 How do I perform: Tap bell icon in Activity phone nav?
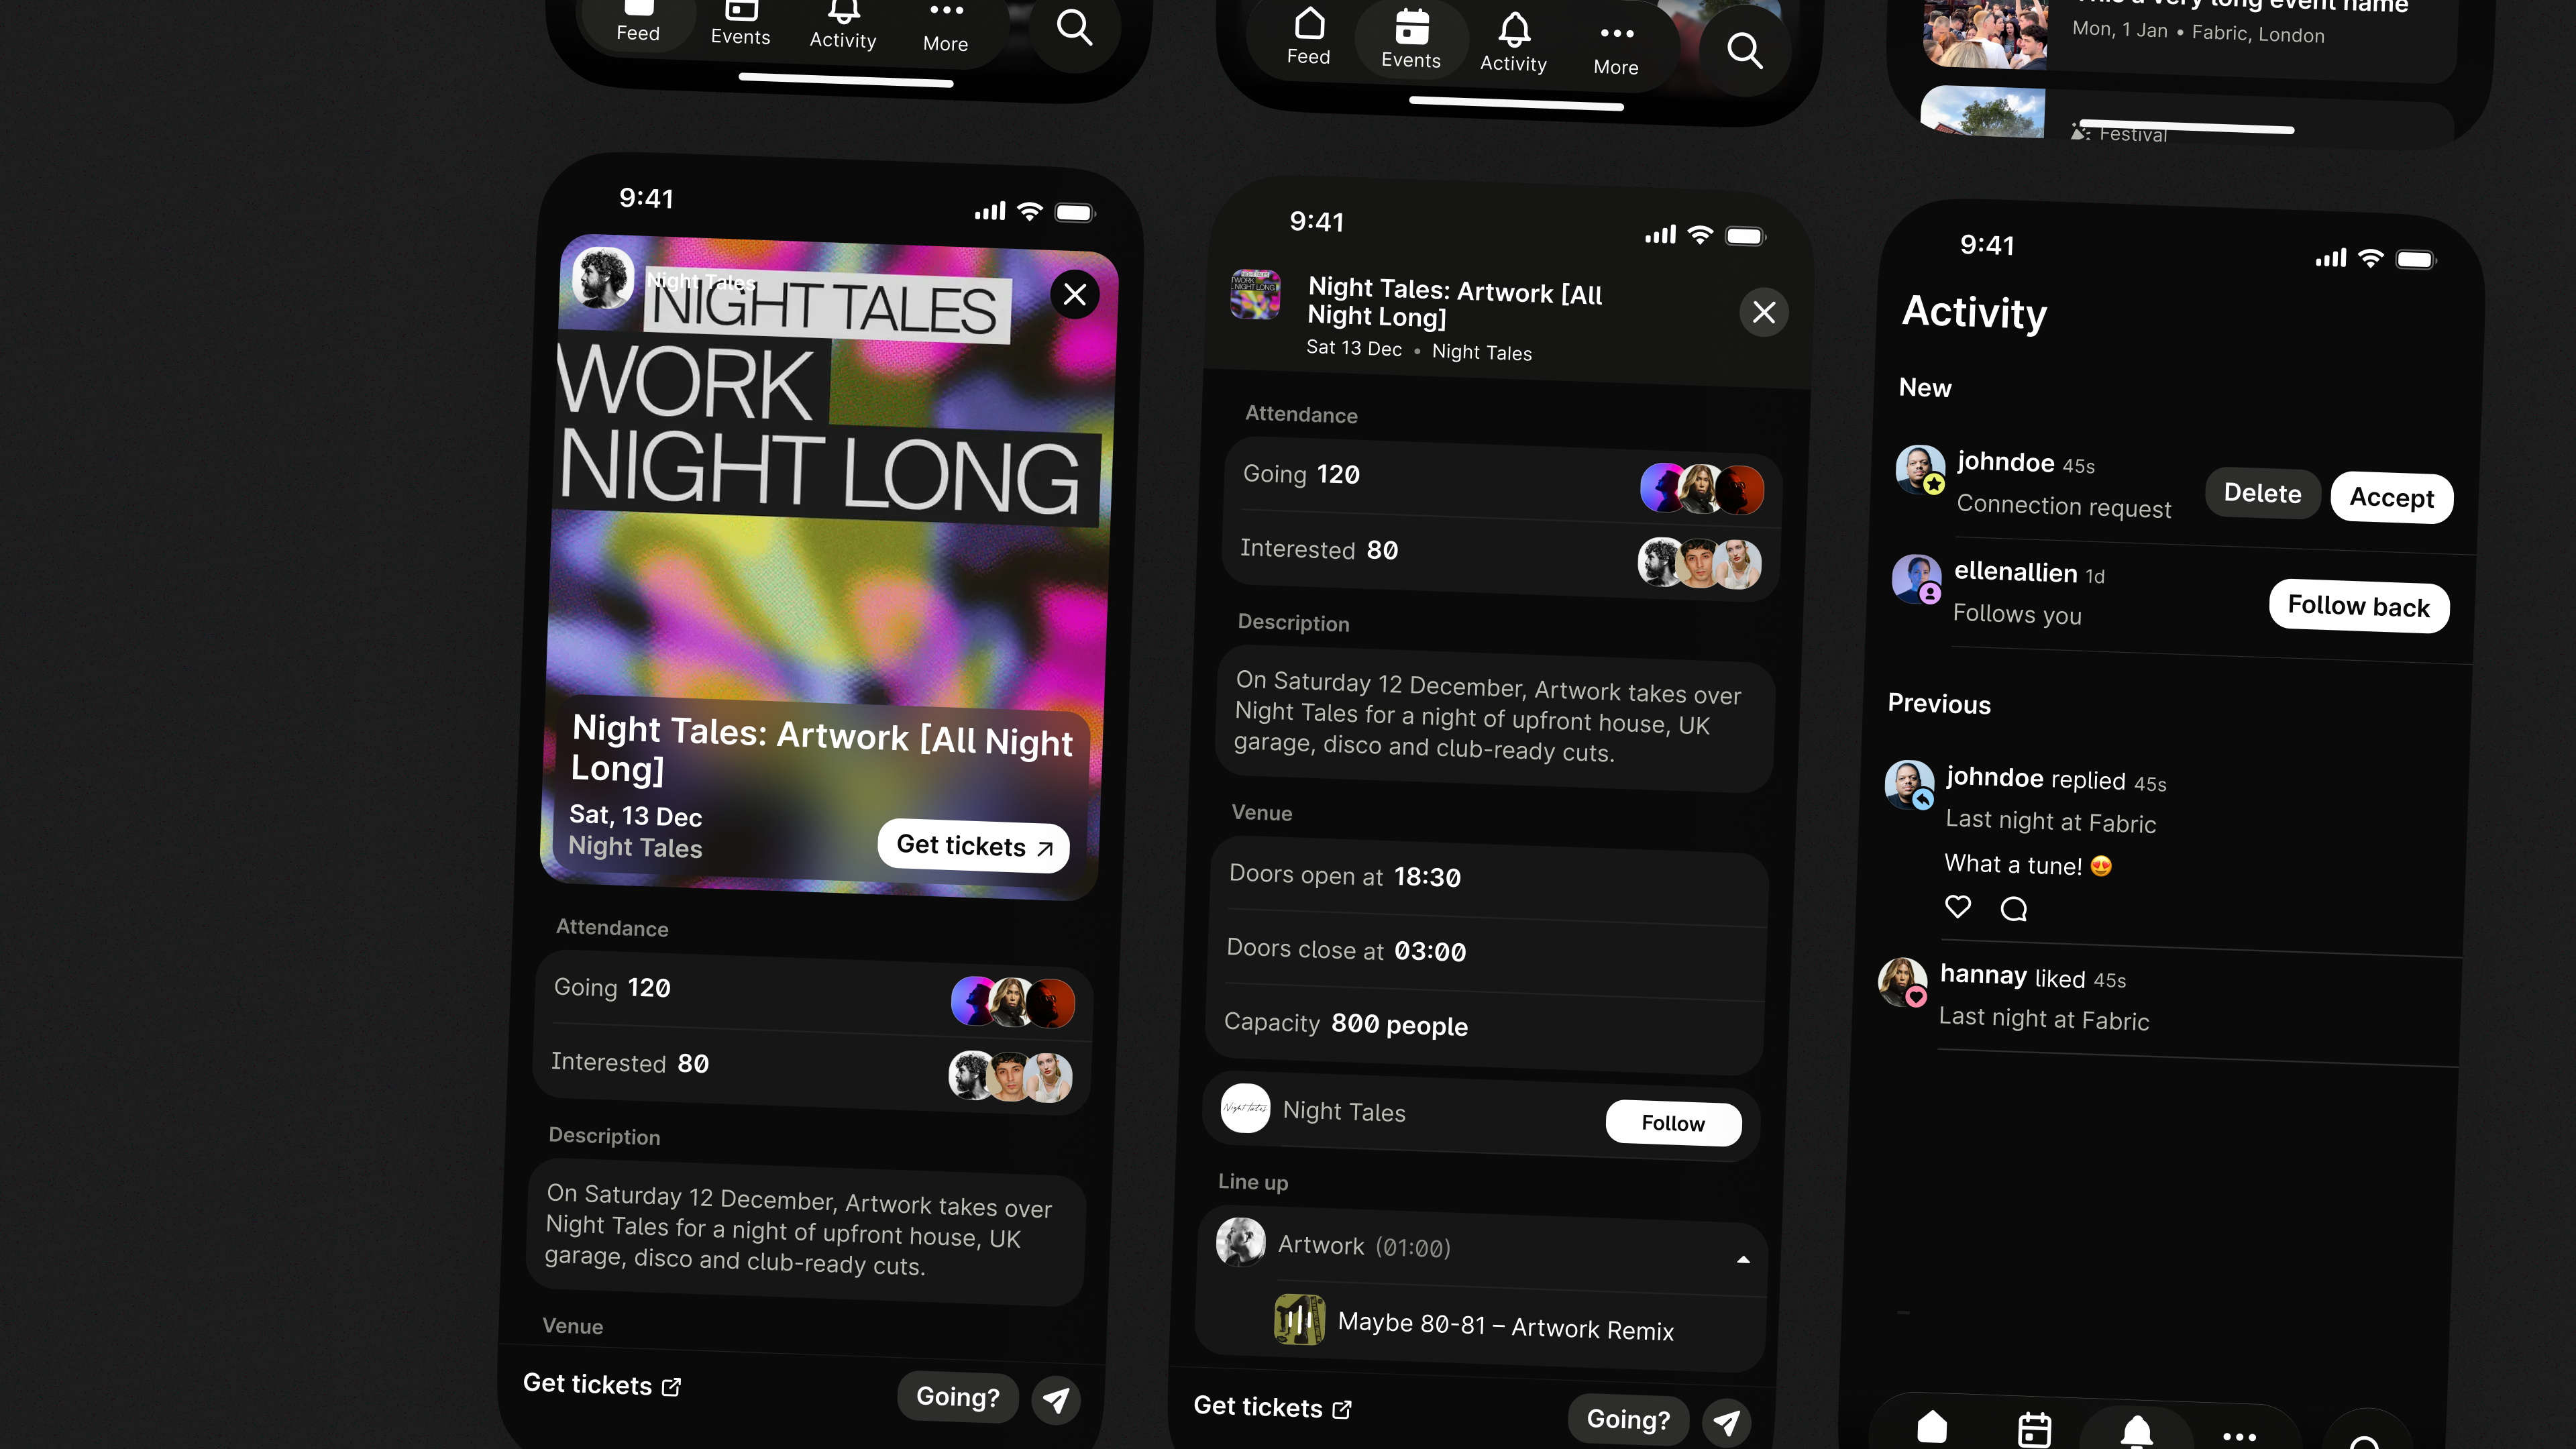(x=2136, y=1432)
